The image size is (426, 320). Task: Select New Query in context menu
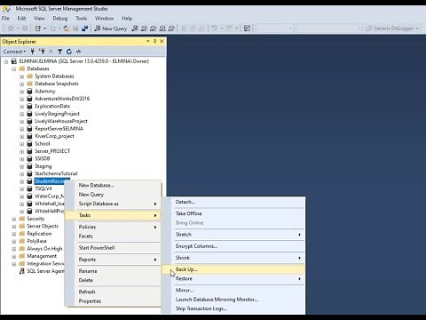(113, 195)
